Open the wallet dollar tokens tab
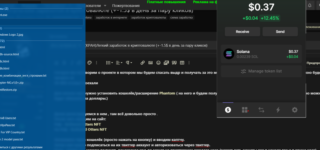 click(228, 110)
